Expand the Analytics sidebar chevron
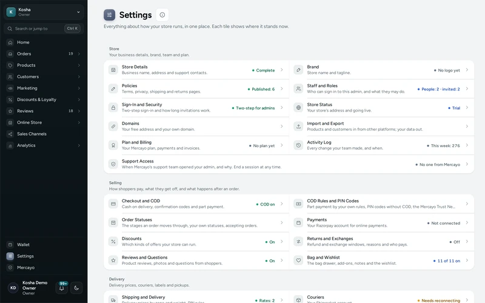The image size is (485, 303). [x=79, y=145]
